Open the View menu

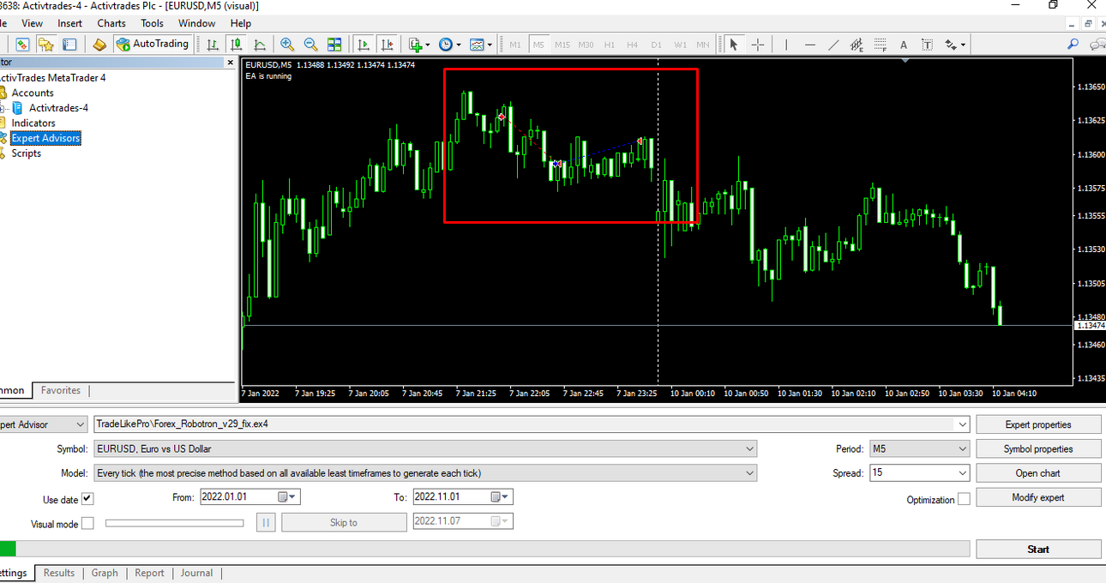tap(32, 23)
